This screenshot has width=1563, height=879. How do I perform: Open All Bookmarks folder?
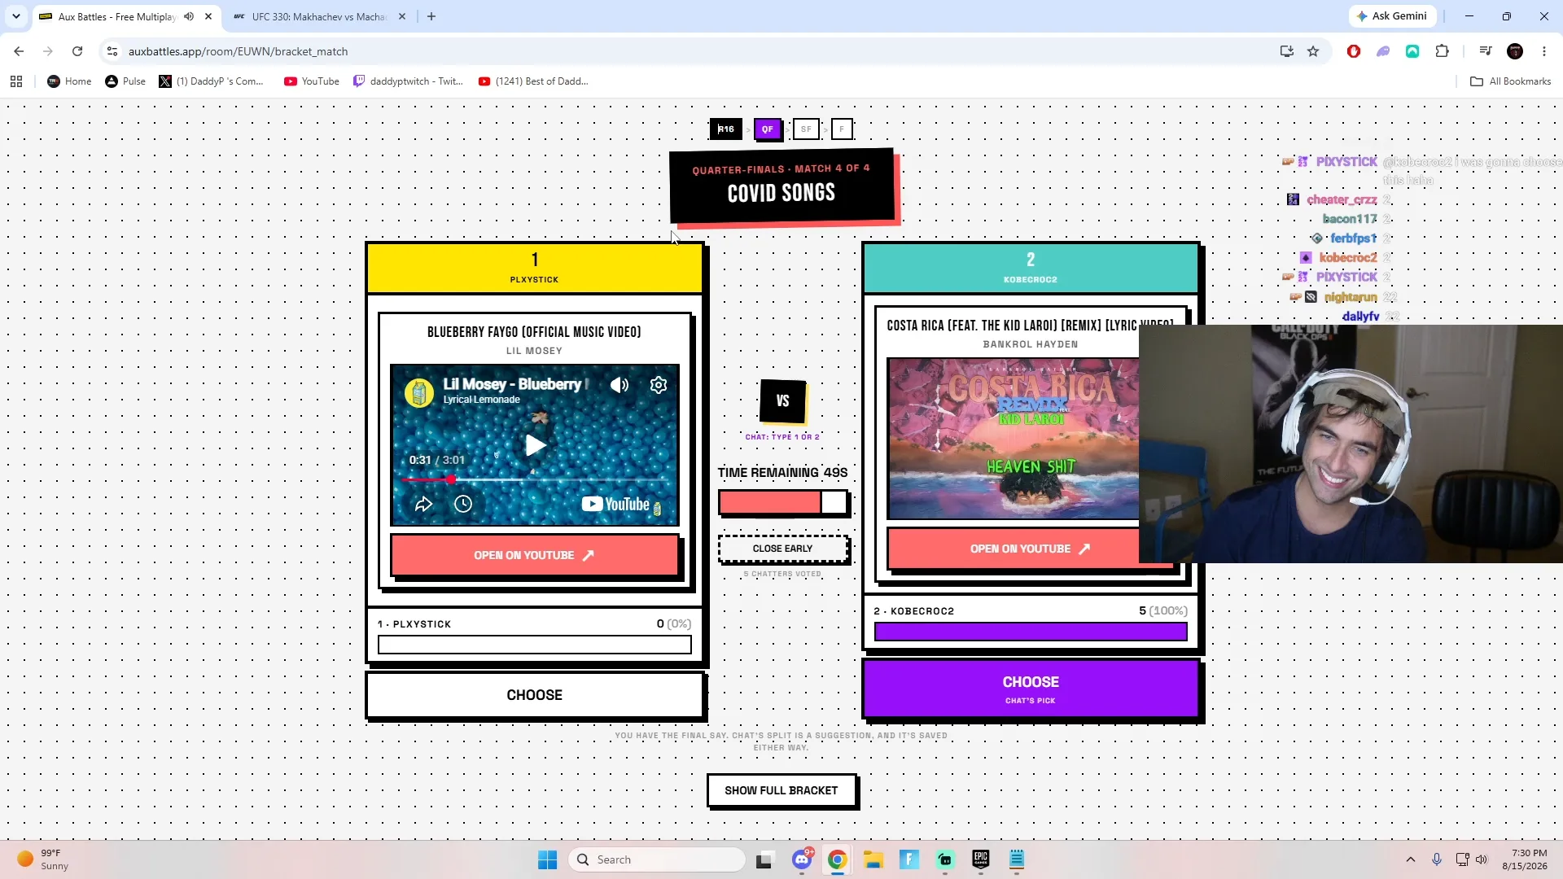point(1511,81)
